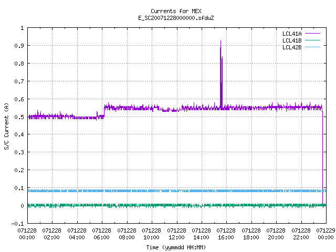Click the y-axis tick value 0.4
The width and height of the screenshot is (336, 252).
point(19,134)
